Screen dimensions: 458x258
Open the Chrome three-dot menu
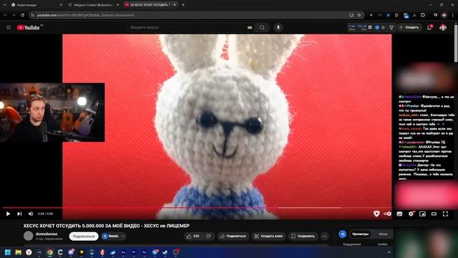(x=453, y=15)
